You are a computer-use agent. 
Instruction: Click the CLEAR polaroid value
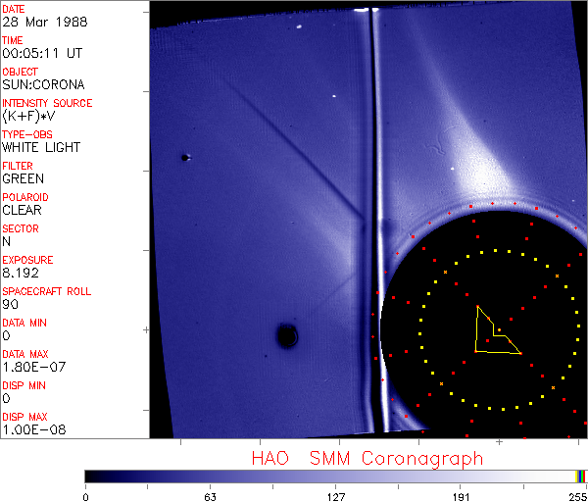23,210
